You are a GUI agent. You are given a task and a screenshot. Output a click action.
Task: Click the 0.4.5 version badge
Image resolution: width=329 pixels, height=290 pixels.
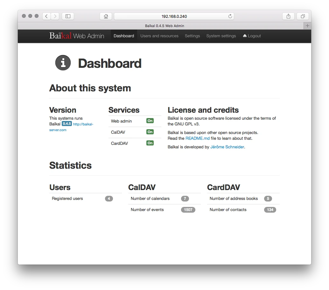(x=67, y=124)
